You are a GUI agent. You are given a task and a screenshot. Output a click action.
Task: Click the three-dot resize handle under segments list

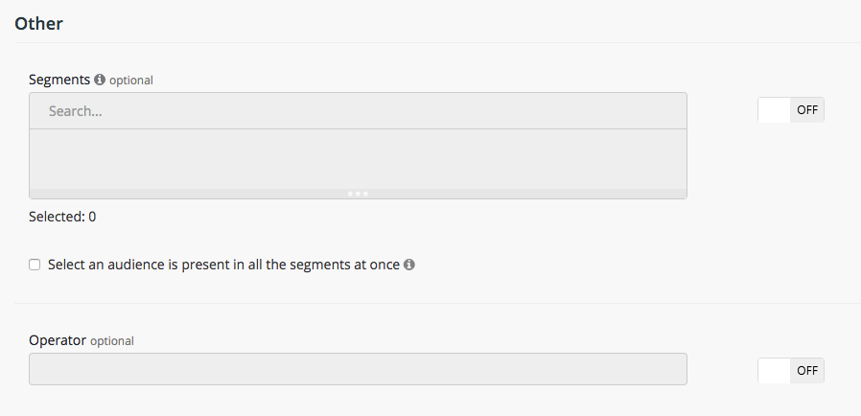(x=358, y=194)
